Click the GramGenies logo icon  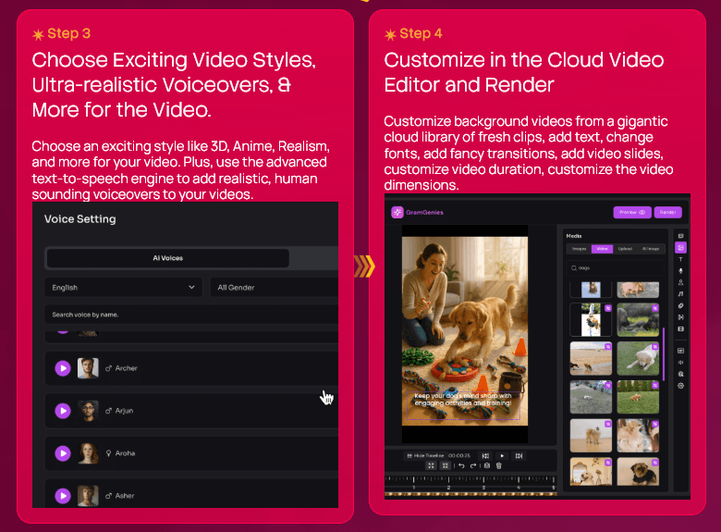397,212
